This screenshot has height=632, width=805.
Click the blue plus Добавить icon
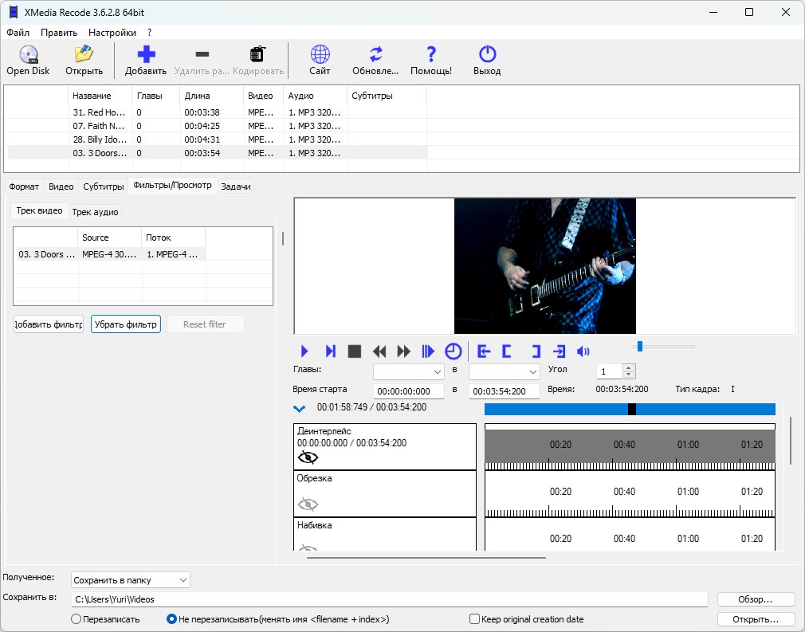click(146, 55)
